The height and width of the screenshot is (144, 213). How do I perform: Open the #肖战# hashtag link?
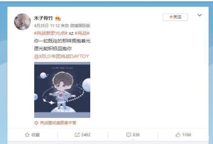point(82,33)
